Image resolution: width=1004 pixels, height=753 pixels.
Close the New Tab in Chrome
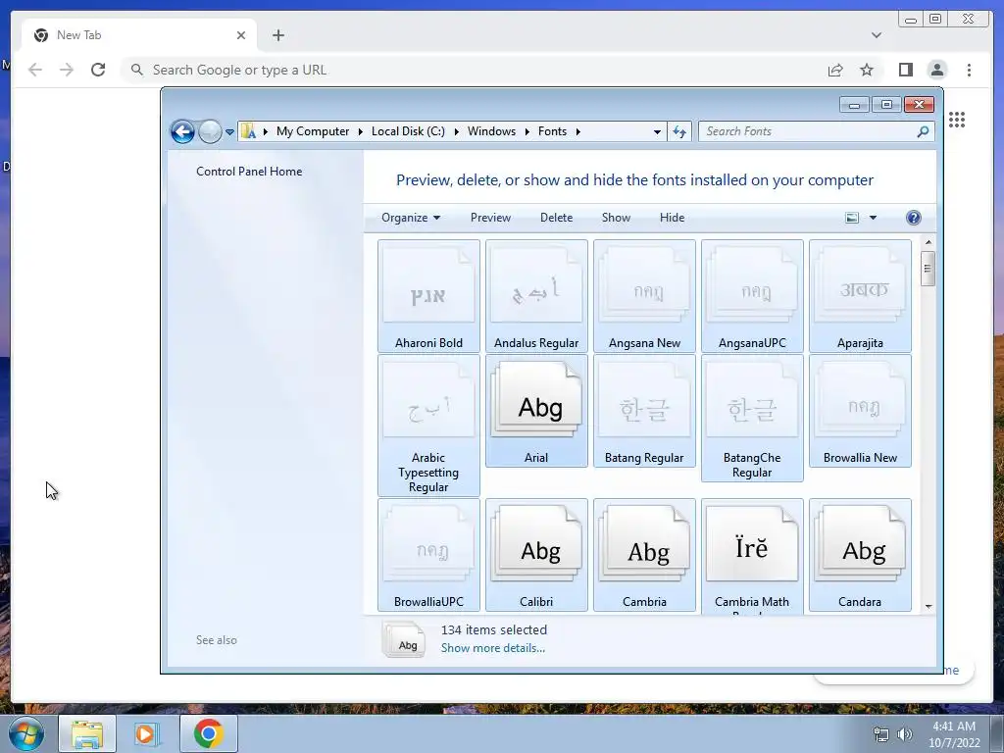pos(241,35)
